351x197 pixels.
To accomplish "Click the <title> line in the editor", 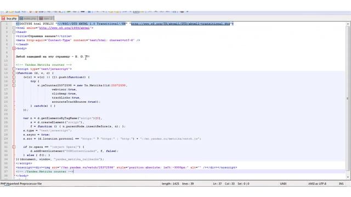I will [x=44, y=36].
